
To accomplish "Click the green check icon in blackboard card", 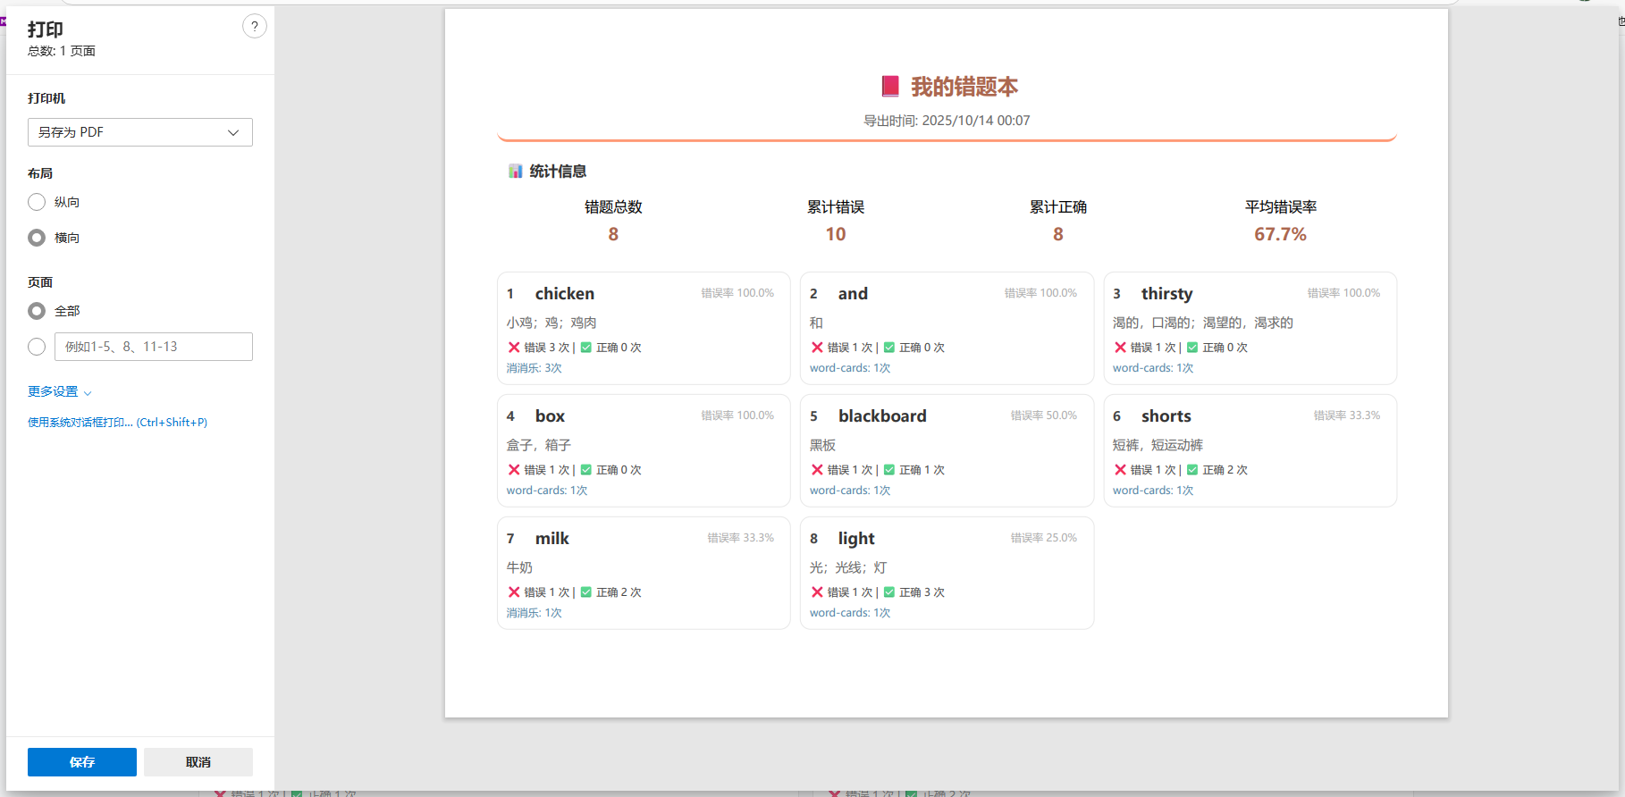I will 889,470.
